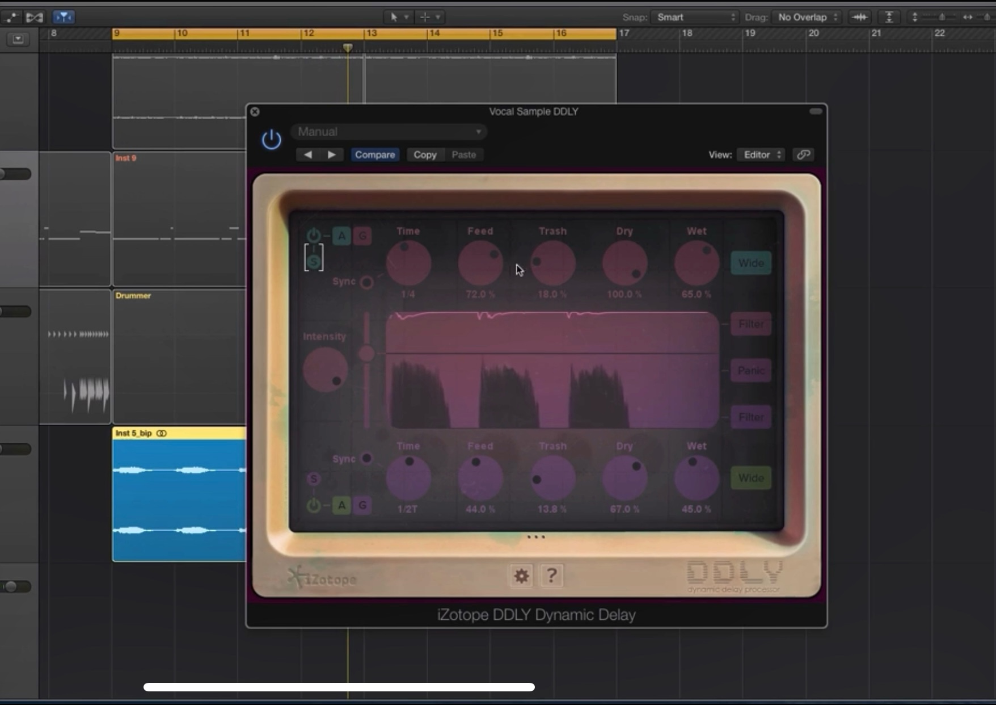The height and width of the screenshot is (705, 996).
Task: Click the bottom delay Dry knob
Action: [624, 478]
